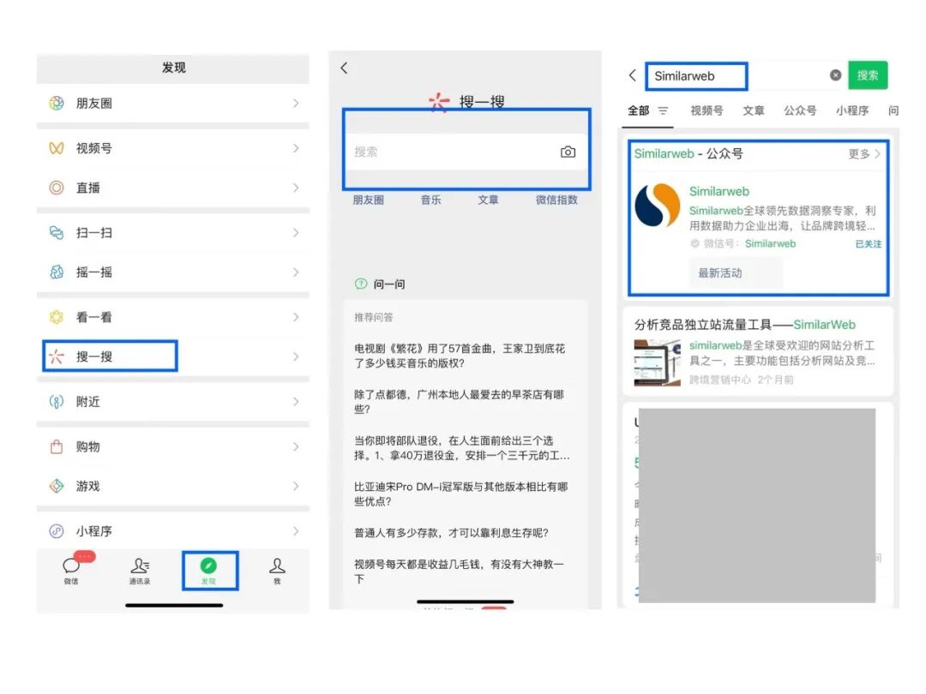Switch to the 小程序 results tab

(852, 111)
